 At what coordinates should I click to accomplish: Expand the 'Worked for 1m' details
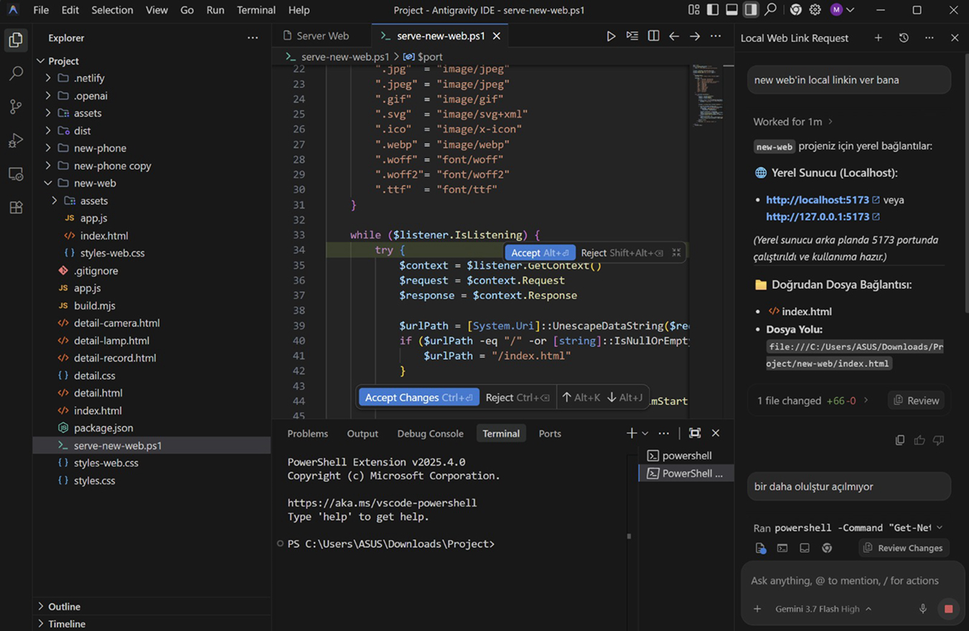pyautogui.click(x=793, y=122)
